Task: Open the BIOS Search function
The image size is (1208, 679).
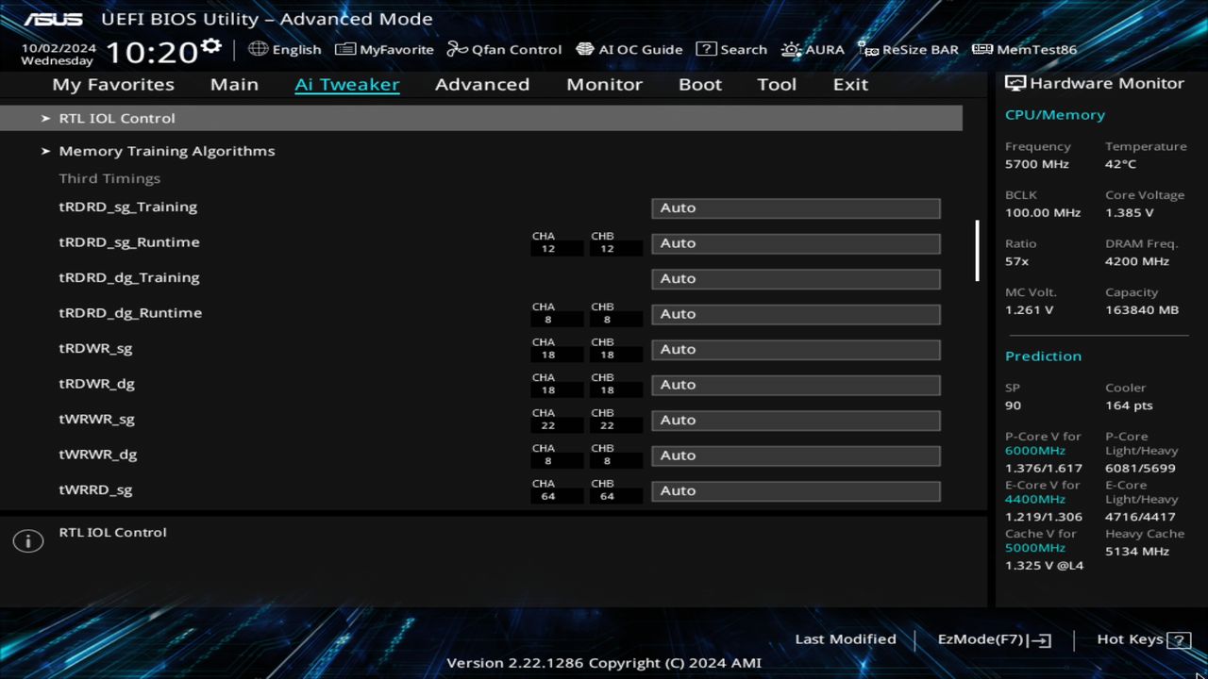Action: (731, 49)
